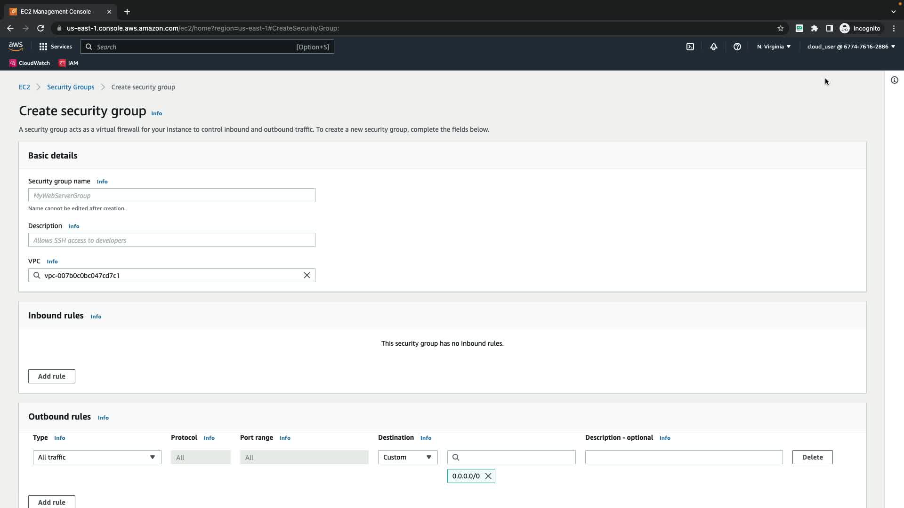
Task: Open Info link next to Inbound rules
Action: pos(96,317)
